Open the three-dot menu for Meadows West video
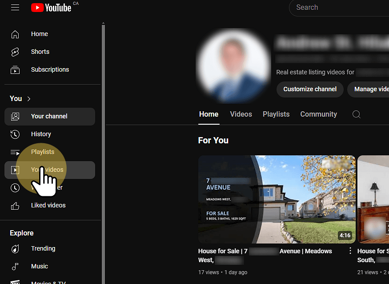The height and width of the screenshot is (284, 389). point(350,251)
